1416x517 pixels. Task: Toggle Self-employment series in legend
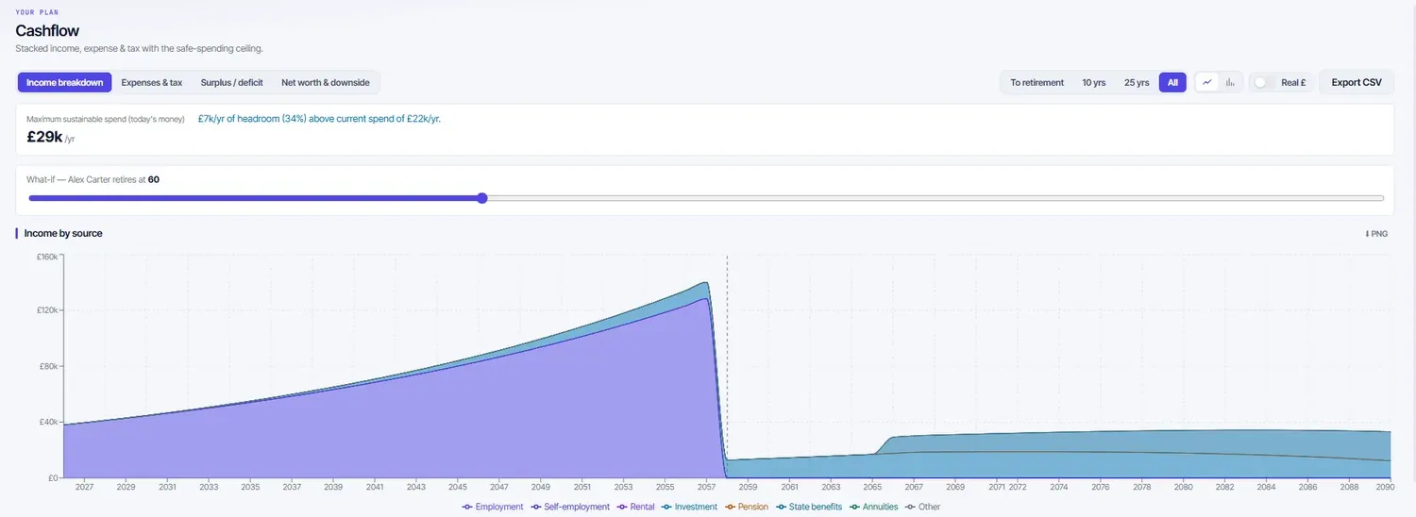click(x=570, y=507)
